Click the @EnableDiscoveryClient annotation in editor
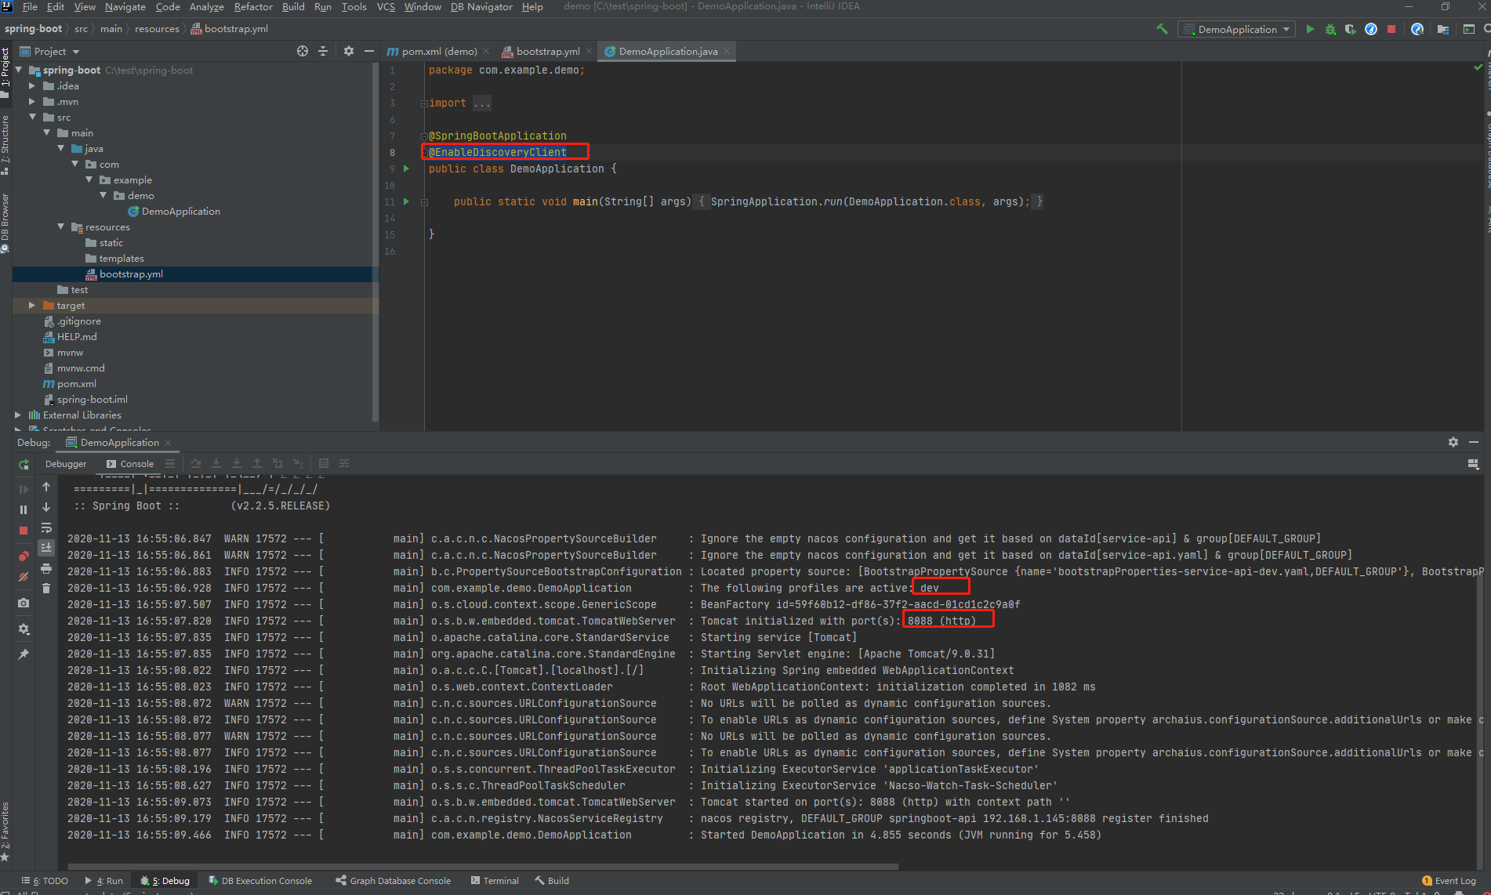 coord(497,152)
